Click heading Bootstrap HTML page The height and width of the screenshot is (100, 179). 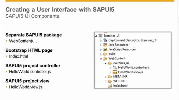pos(29,50)
